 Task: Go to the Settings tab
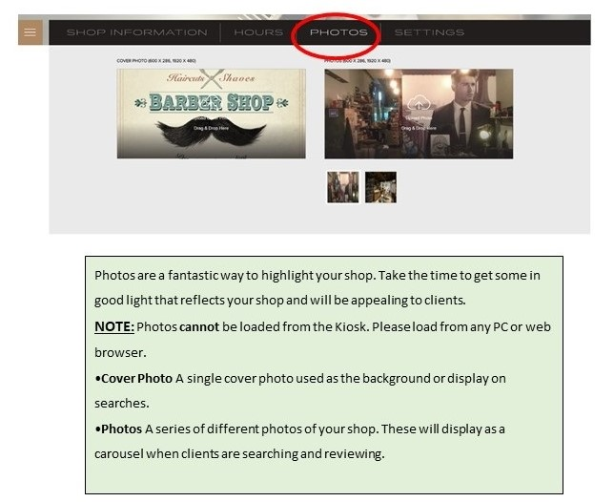(x=429, y=32)
